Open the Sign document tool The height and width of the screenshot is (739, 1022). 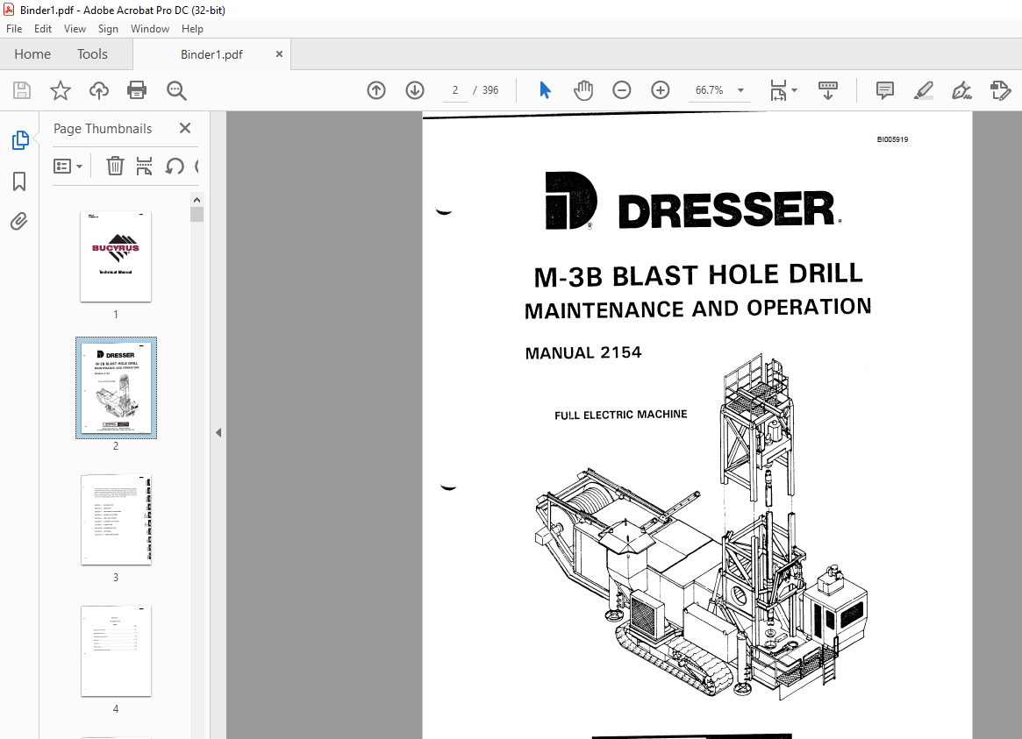pos(961,89)
